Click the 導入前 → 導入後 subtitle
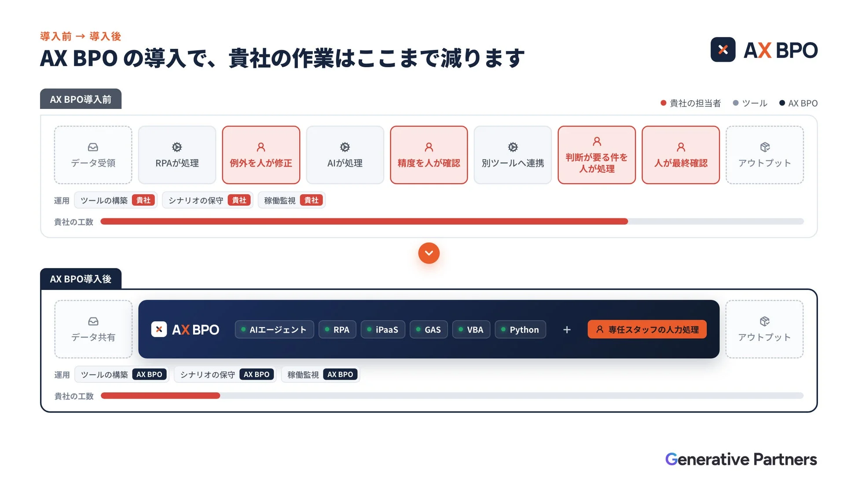Image resolution: width=858 pixels, height=482 pixels. [81, 36]
